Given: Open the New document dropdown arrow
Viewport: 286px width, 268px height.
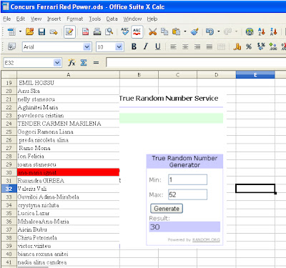Looking at the screenshot, I should coord(21,31).
